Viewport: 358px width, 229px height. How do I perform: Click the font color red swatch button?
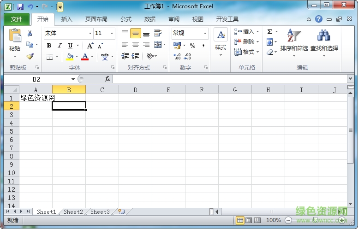85,57
